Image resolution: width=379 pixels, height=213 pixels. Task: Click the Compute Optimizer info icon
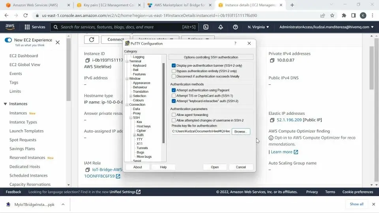coord(271,138)
